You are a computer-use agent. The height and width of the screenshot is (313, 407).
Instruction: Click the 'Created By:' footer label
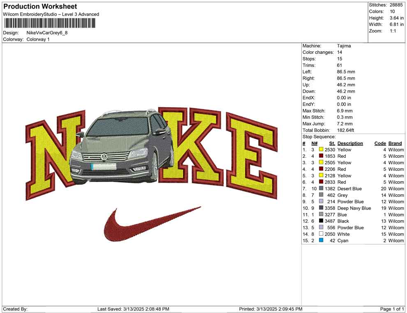click(15, 309)
